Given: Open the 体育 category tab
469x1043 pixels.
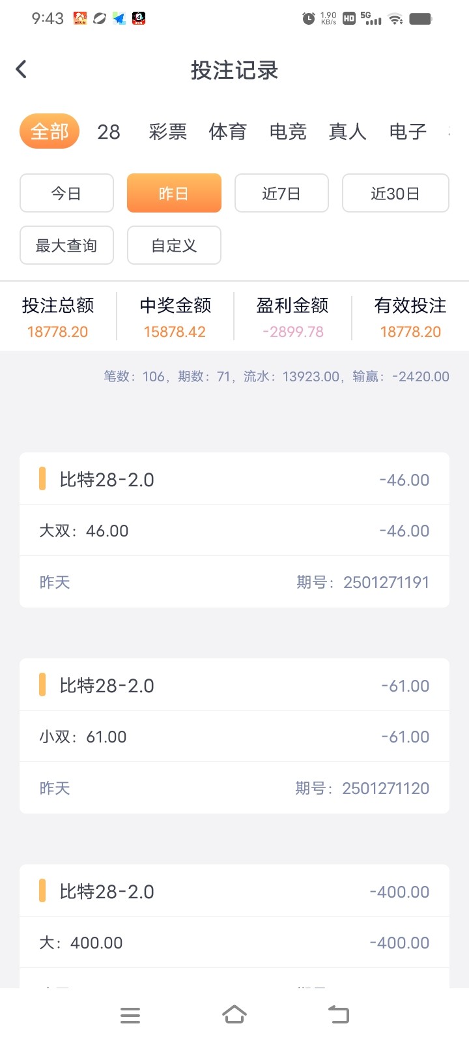Looking at the screenshot, I should click(x=227, y=132).
